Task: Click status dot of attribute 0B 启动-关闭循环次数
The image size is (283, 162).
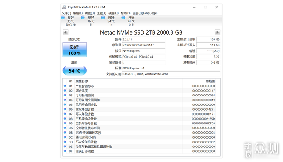Action: click(65, 132)
